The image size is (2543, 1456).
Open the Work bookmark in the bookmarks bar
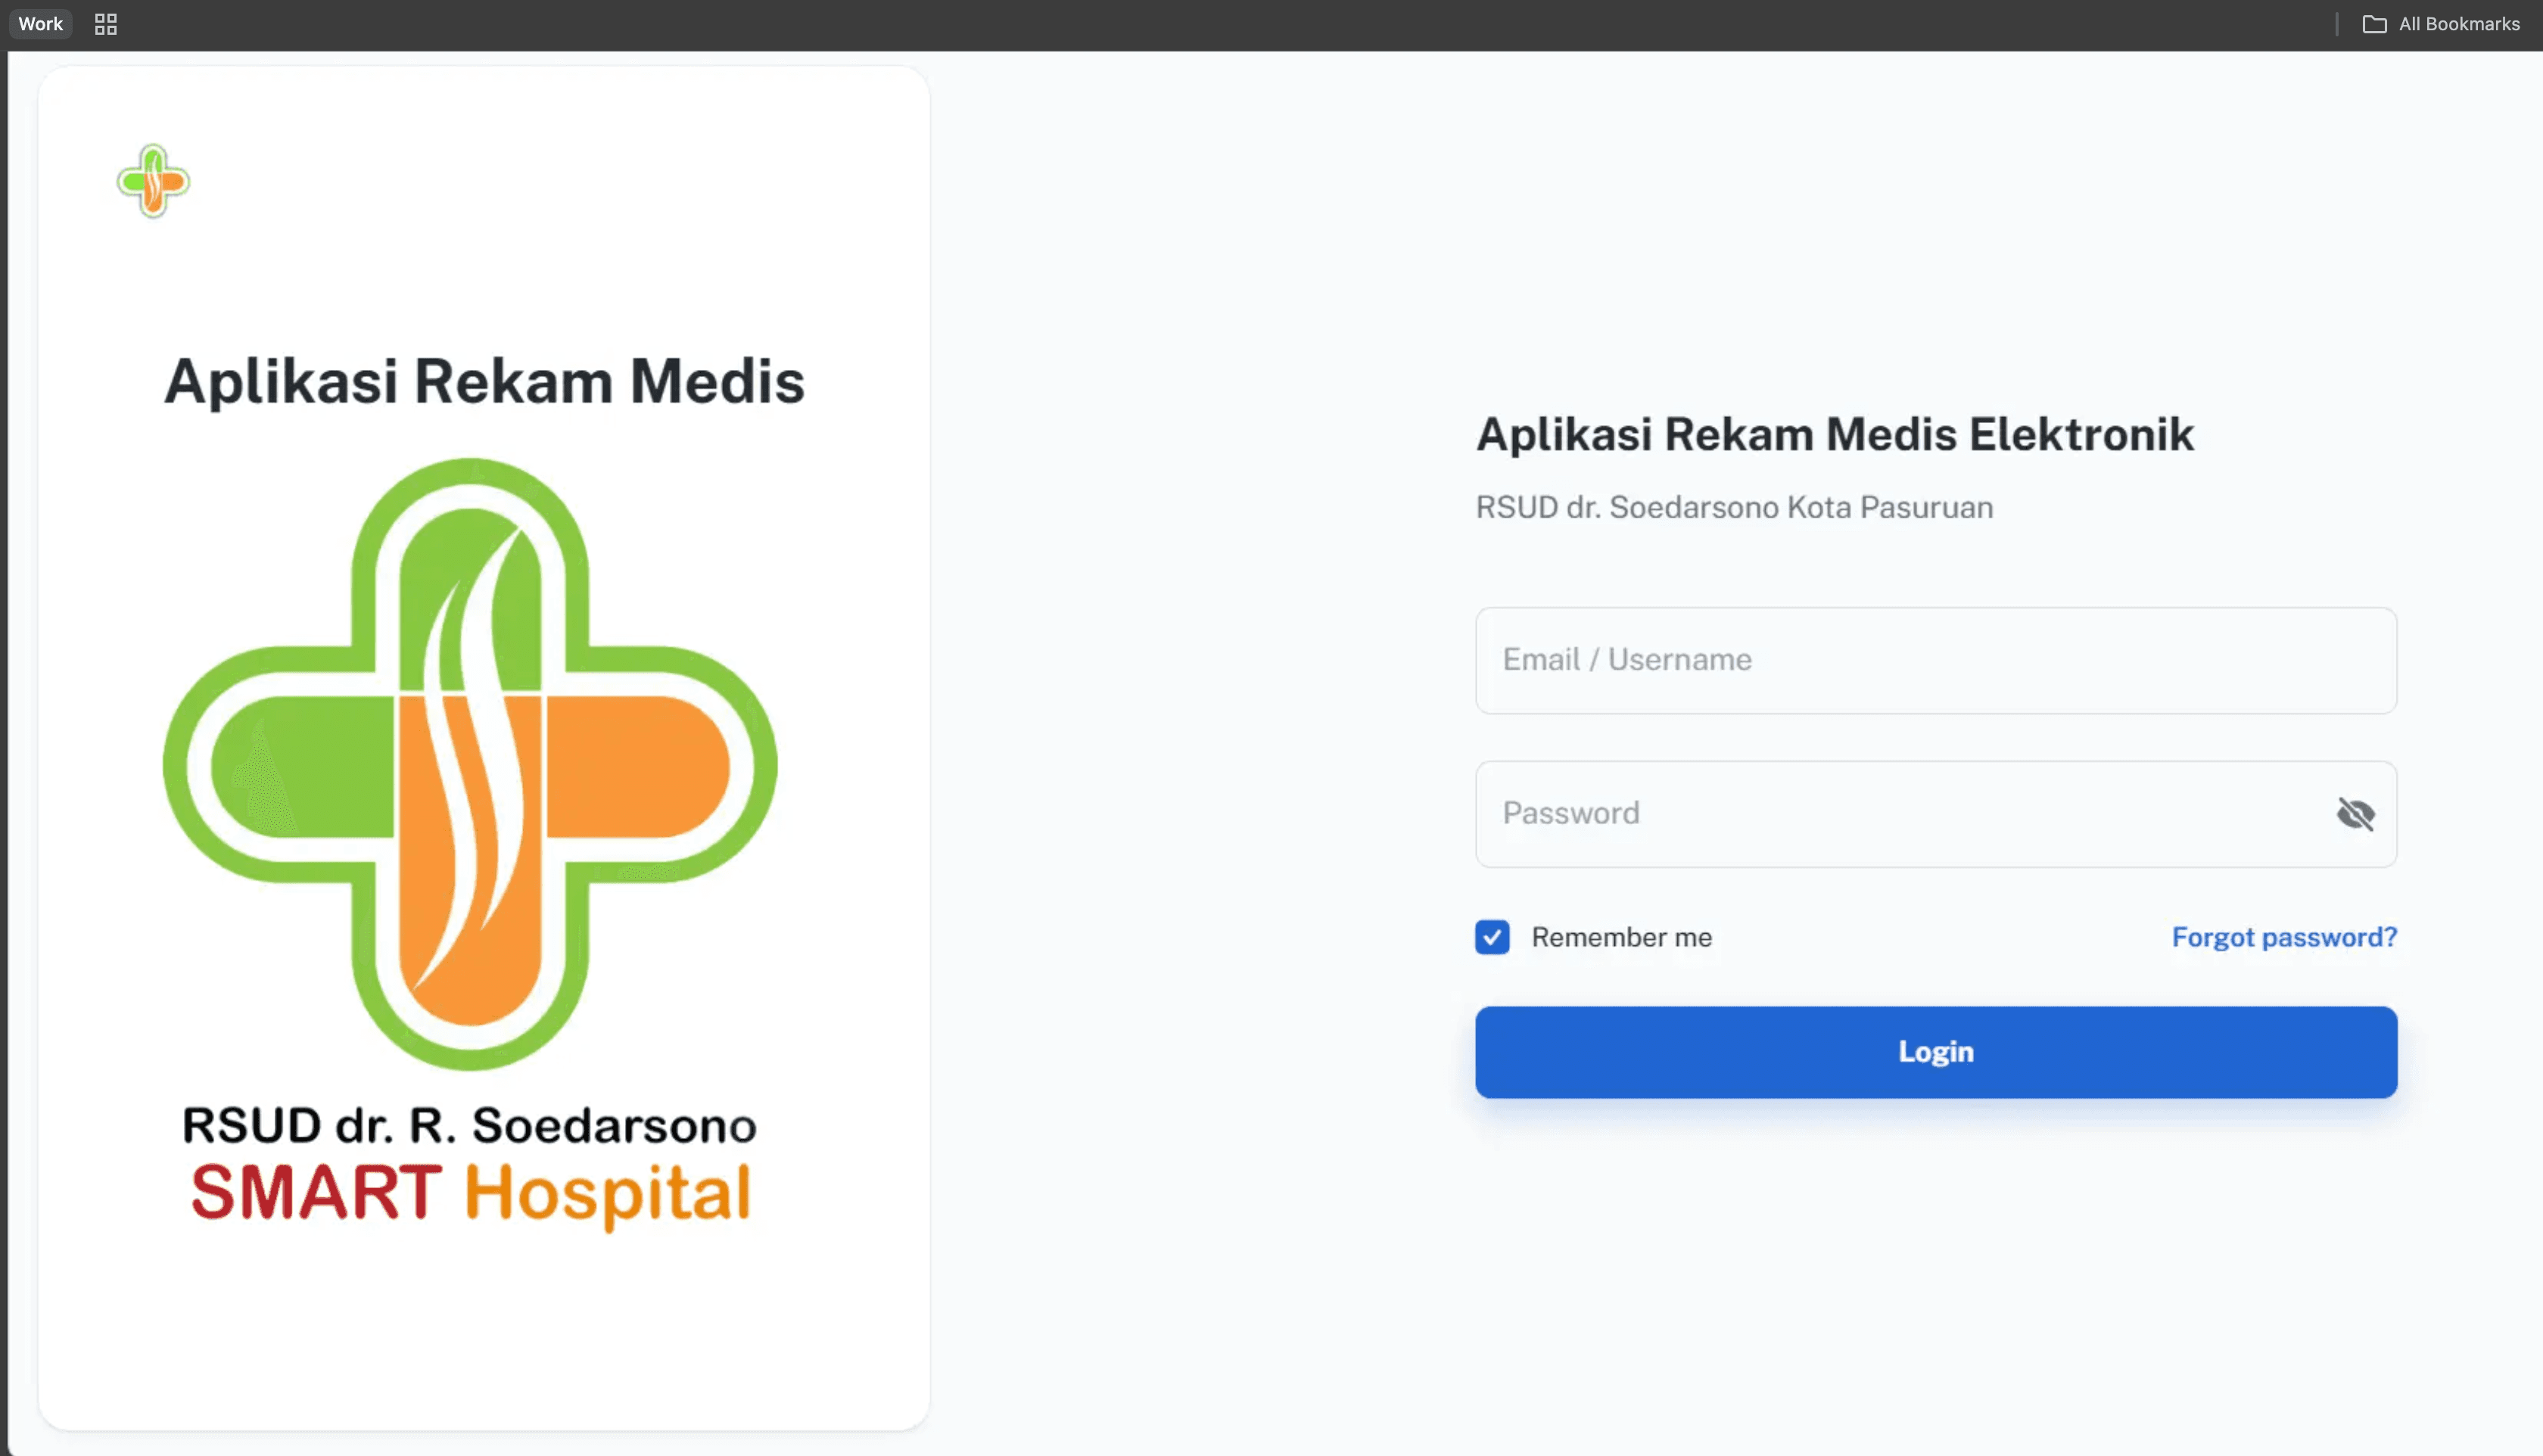point(40,24)
